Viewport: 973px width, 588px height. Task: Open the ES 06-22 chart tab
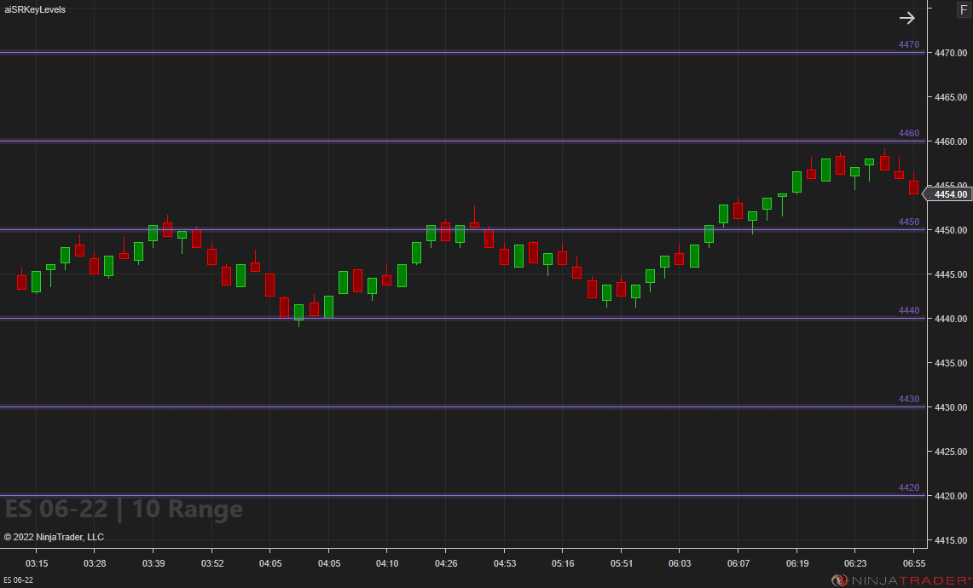tap(18, 580)
